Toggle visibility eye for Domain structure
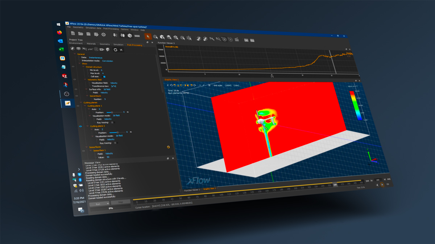 pyautogui.click(x=73, y=67)
